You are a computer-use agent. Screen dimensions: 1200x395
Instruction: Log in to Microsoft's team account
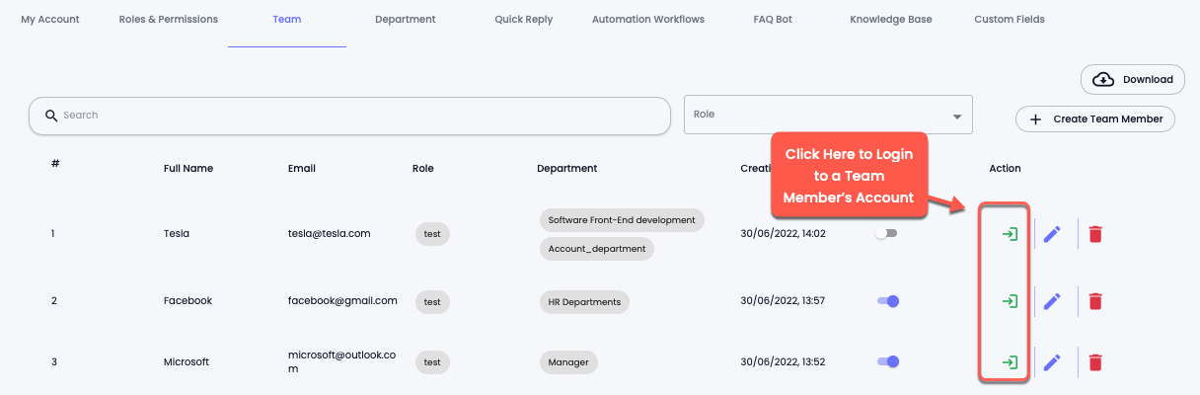click(1010, 362)
